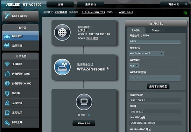Click the green network status icon top right
The width and height of the screenshot is (191, 132).
pyautogui.click(x=185, y=12)
